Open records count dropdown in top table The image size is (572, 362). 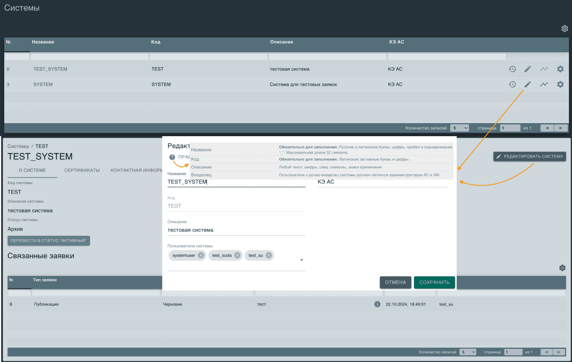tap(459, 128)
